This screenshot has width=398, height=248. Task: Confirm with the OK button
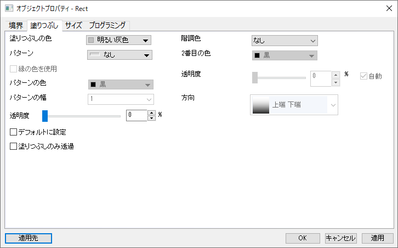[303, 238]
